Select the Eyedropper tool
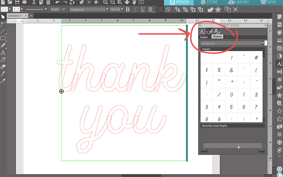 [x=3, y=81]
